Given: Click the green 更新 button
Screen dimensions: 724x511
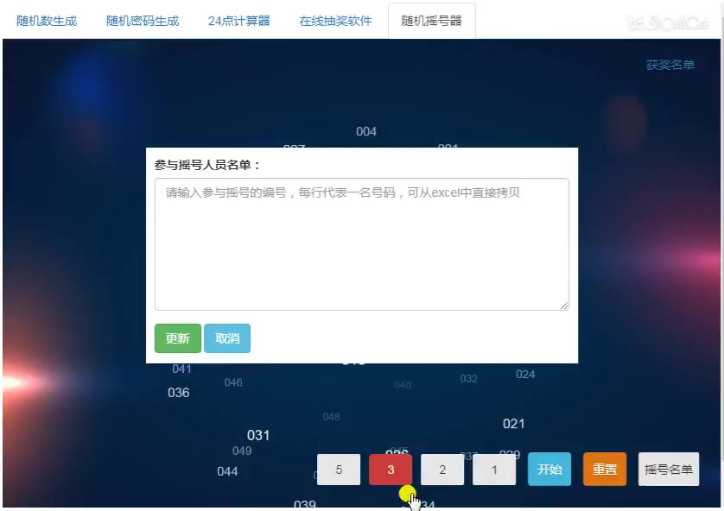Looking at the screenshot, I should [x=177, y=338].
